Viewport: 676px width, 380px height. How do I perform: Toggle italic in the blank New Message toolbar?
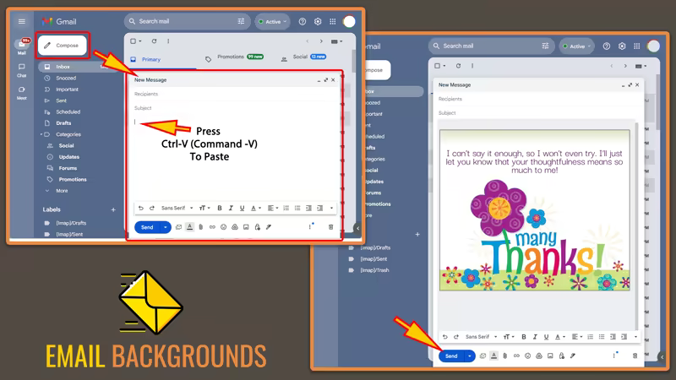231,208
